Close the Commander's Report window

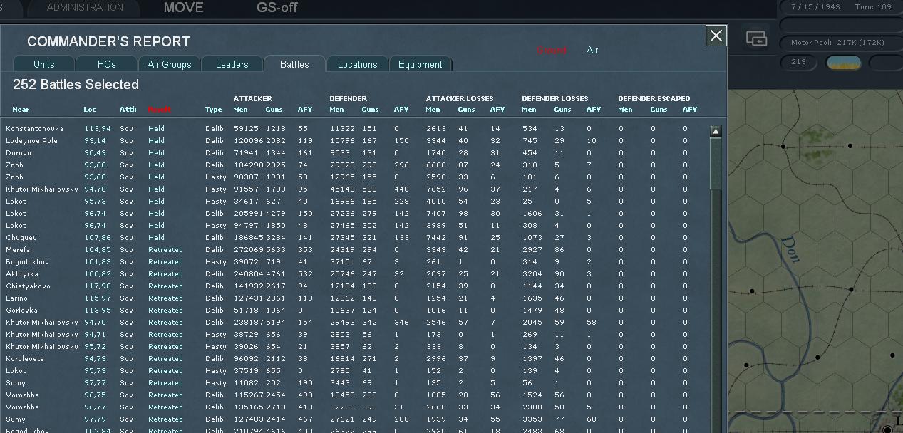click(716, 36)
